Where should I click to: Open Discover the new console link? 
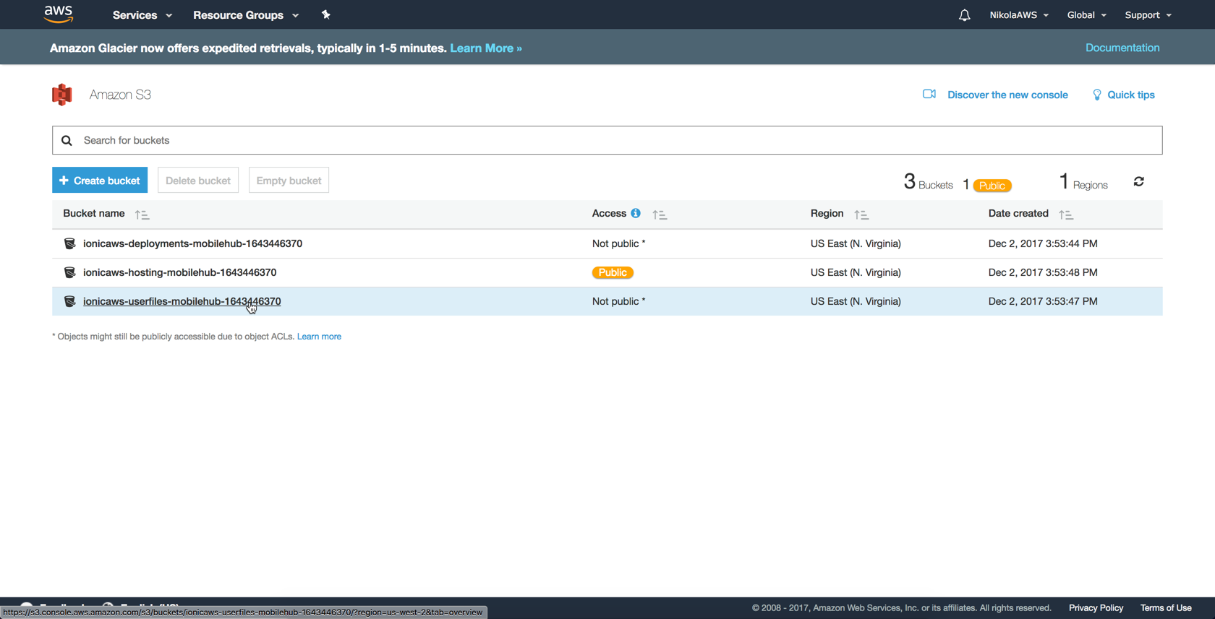point(1007,95)
